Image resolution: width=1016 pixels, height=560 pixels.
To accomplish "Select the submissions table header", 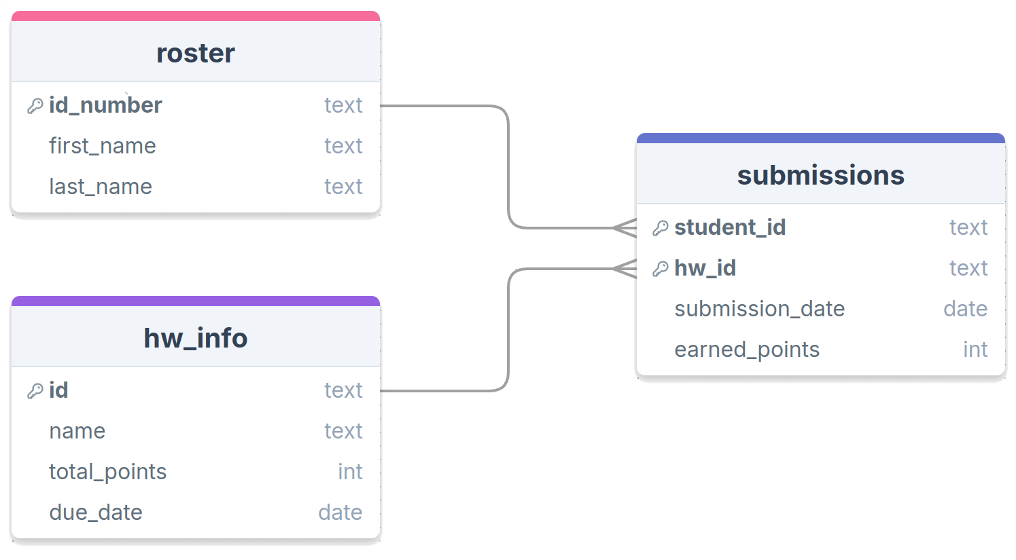I will click(821, 174).
